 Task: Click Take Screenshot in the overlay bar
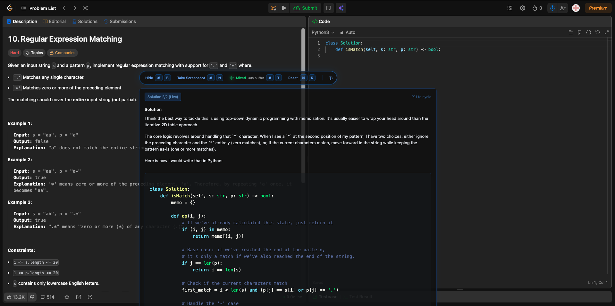coord(191,78)
